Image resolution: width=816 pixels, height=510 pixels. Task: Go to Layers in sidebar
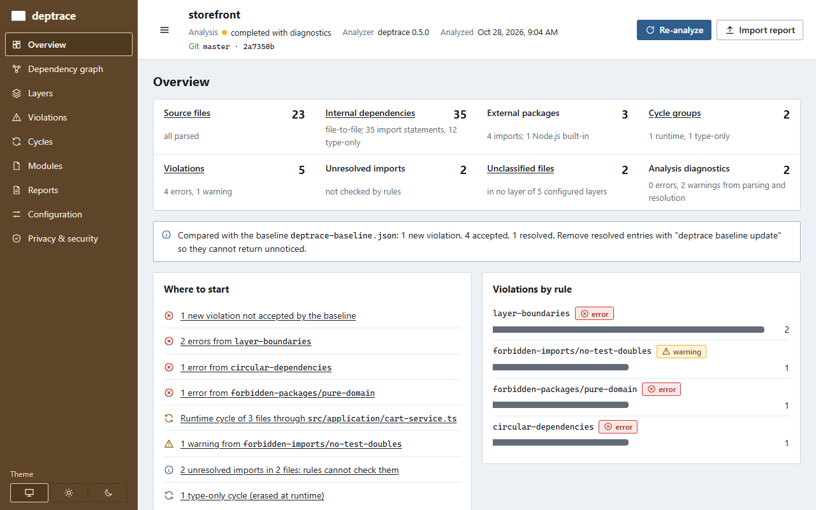(x=69, y=93)
